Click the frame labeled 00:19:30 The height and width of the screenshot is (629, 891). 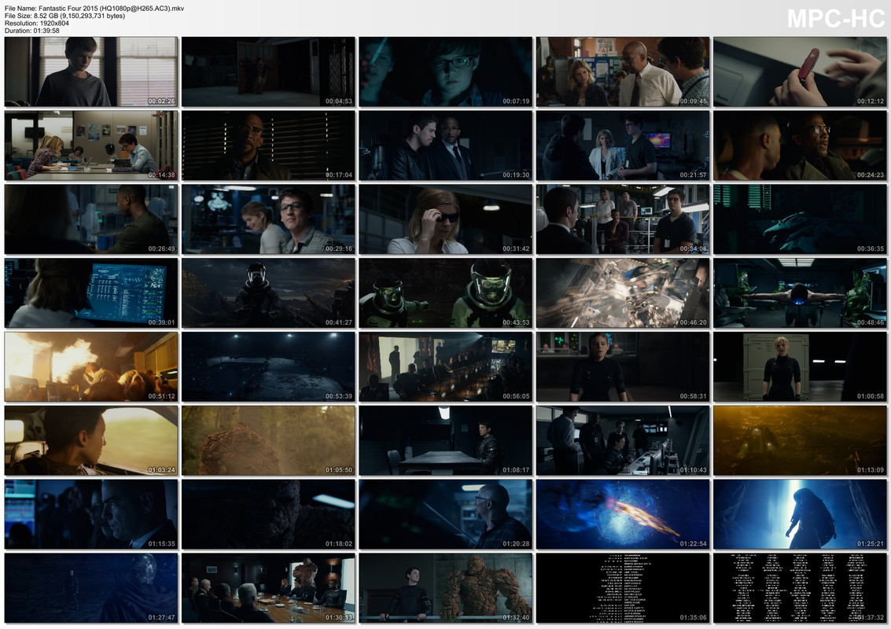(x=445, y=145)
